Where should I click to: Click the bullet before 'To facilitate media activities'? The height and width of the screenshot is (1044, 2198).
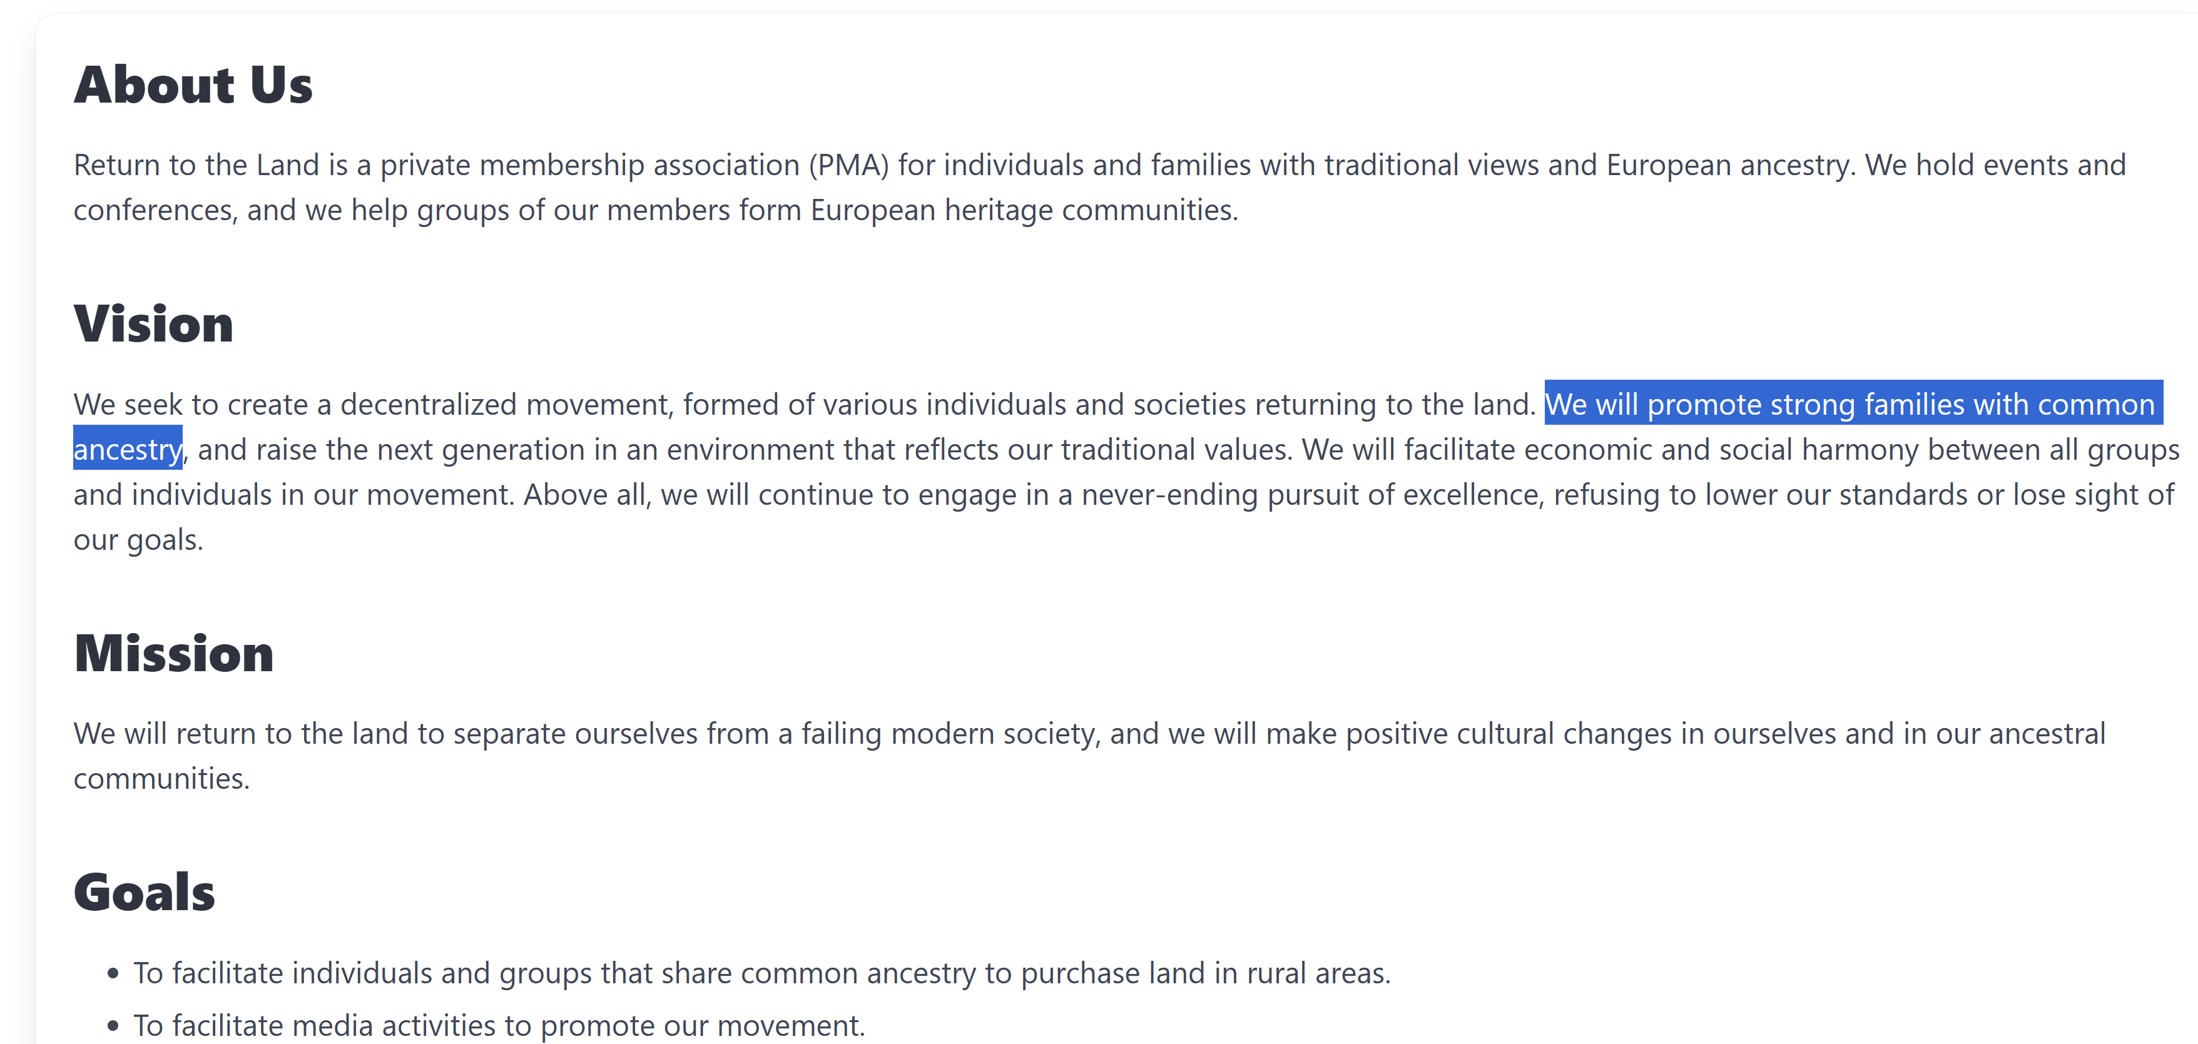pos(113,1025)
